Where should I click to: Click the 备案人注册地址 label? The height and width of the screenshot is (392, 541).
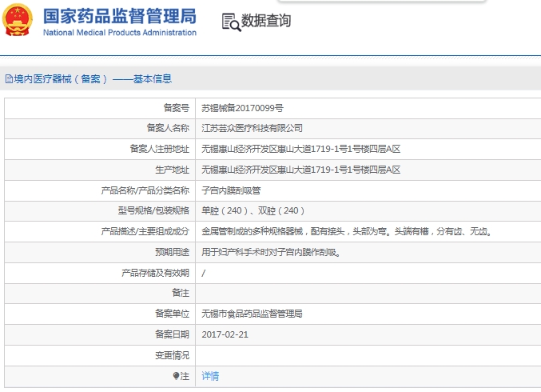[159, 149]
